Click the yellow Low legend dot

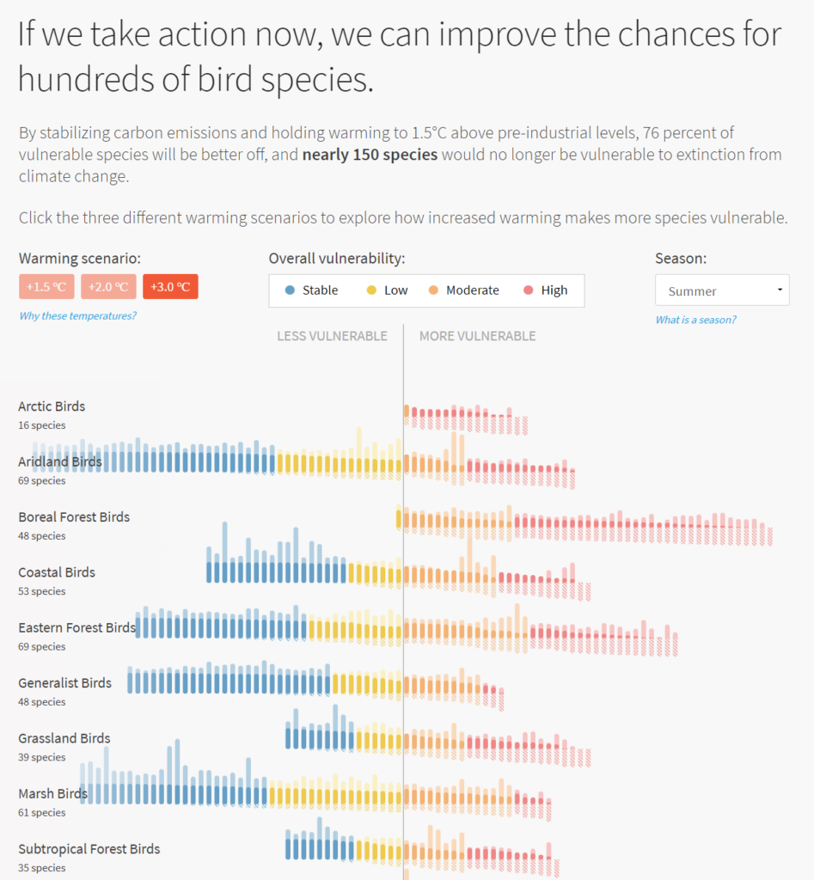371,290
